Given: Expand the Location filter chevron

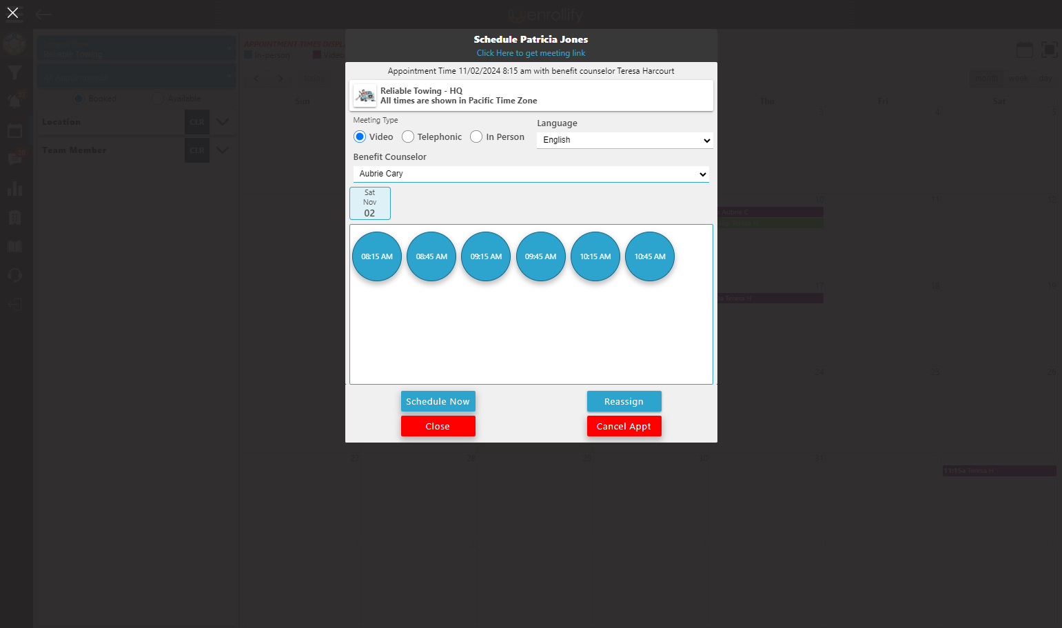Looking at the screenshot, I should (x=223, y=122).
